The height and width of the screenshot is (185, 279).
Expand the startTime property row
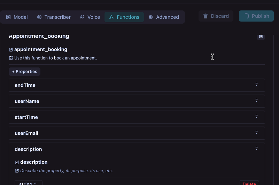256,116
